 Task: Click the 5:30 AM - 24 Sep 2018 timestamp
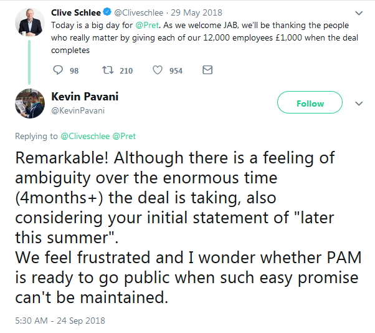click(x=60, y=321)
